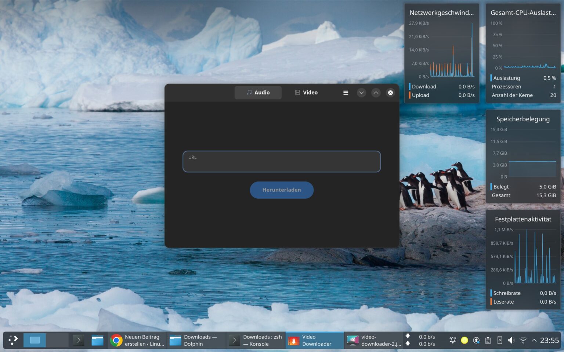Expand the downward chevron in the downloader header
Viewport: 564px width, 352px height.
pyautogui.click(x=361, y=92)
